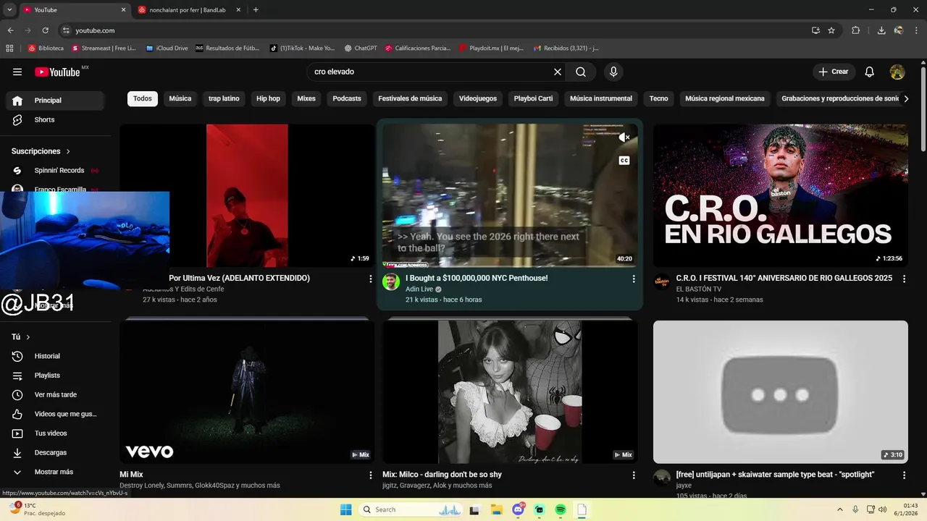Open Descargas in sidebar

[x=55, y=453]
